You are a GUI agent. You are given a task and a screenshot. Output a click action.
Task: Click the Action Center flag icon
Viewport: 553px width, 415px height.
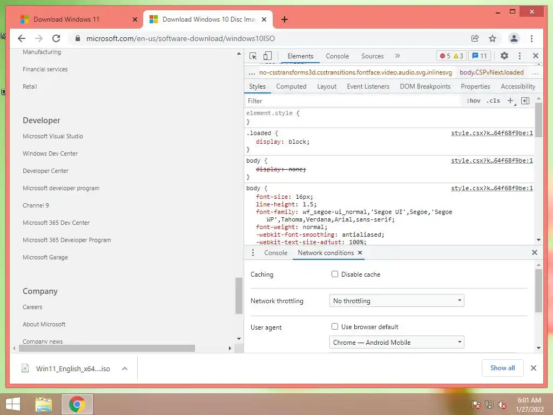pos(476,405)
